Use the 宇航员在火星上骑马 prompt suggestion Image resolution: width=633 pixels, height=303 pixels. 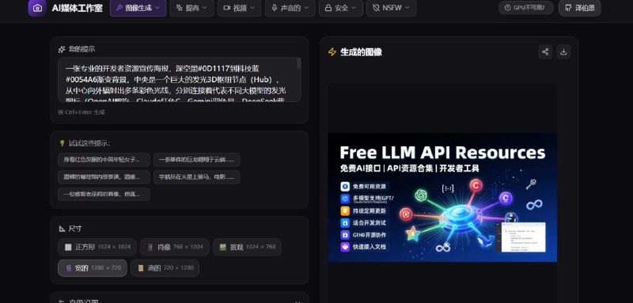tap(196, 177)
